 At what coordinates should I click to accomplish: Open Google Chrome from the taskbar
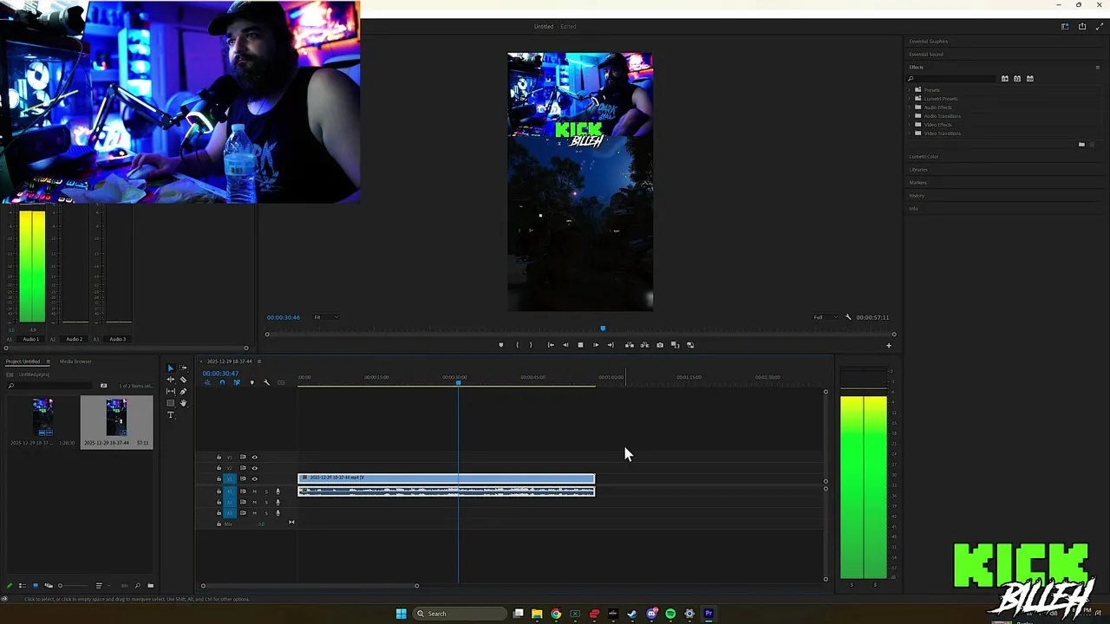(556, 614)
